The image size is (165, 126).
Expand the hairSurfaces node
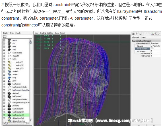[x=4, y=53]
